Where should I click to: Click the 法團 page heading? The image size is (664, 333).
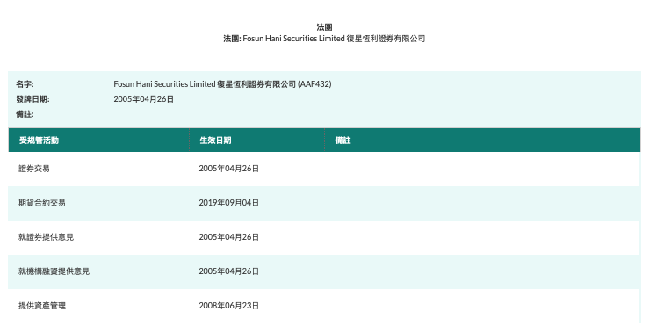click(324, 27)
